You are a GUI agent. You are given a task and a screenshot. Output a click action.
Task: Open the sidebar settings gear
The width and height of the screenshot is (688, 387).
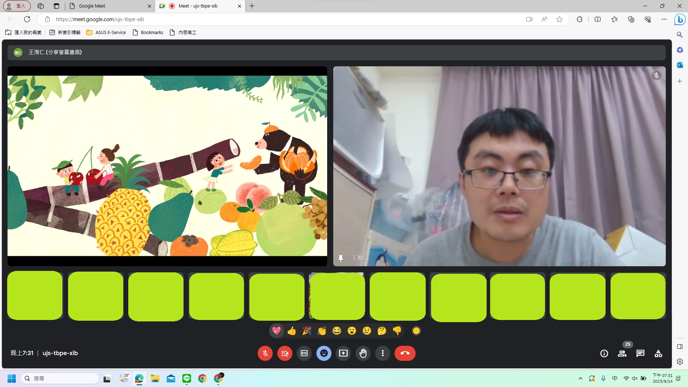(x=680, y=362)
